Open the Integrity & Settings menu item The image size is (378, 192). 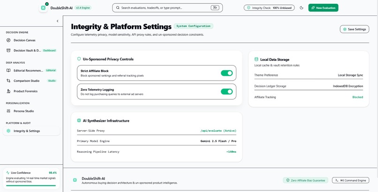31,131
